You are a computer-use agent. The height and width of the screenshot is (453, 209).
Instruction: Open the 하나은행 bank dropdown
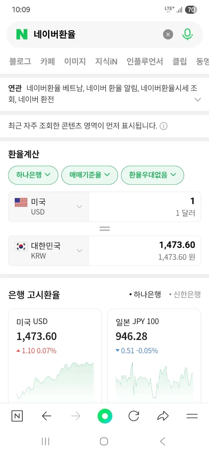33,175
